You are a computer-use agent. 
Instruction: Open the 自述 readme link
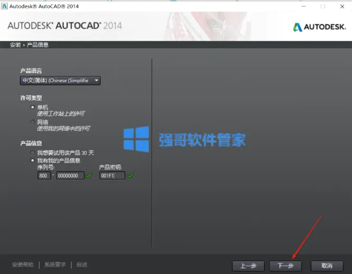(82, 265)
